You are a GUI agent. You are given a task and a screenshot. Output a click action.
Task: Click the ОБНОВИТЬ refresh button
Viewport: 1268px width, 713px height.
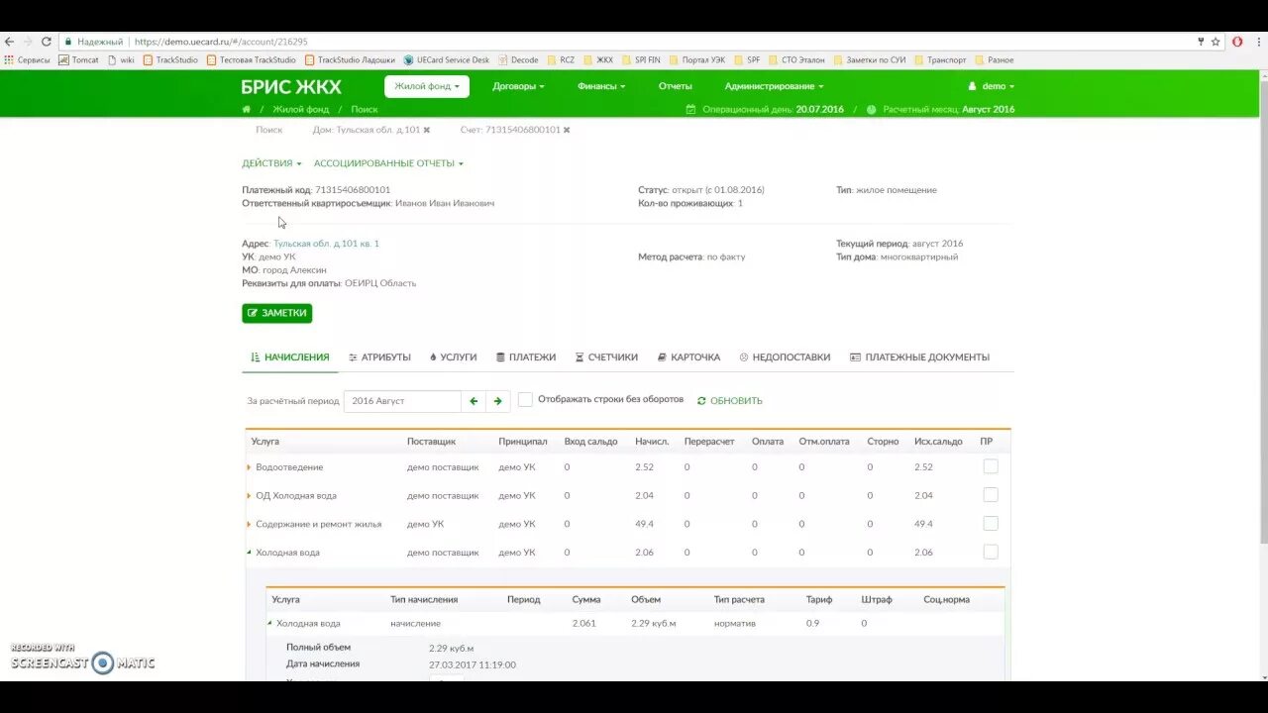(730, 401)
